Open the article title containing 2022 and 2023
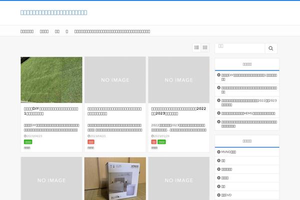 click(x=178, y=111)
